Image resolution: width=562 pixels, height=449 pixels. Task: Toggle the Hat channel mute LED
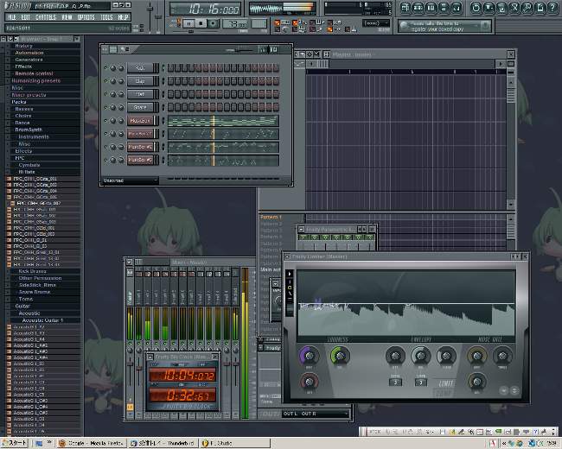click(105, 94)
